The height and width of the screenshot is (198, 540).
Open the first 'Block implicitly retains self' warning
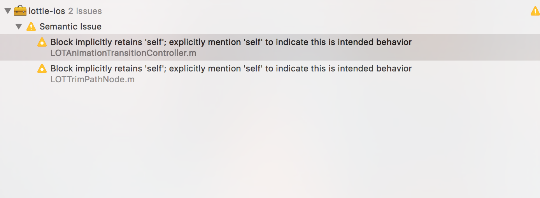click(x=231, y=42)
